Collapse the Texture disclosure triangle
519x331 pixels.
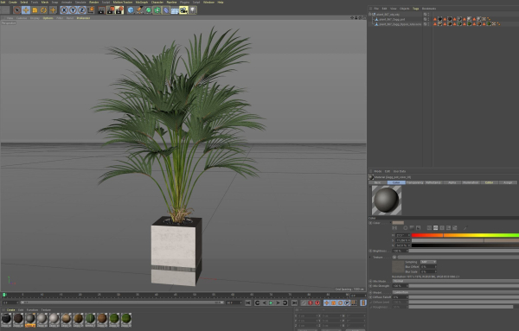(x=370, y=257)
